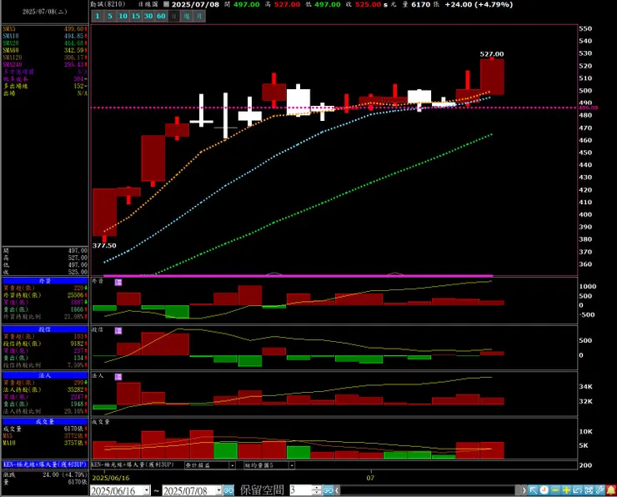Click the SMA240 indicator row

click(45, 64)
